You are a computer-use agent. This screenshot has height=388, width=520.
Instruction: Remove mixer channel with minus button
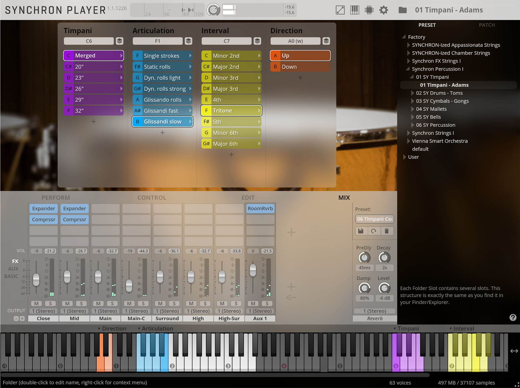[x=16, y=318]
